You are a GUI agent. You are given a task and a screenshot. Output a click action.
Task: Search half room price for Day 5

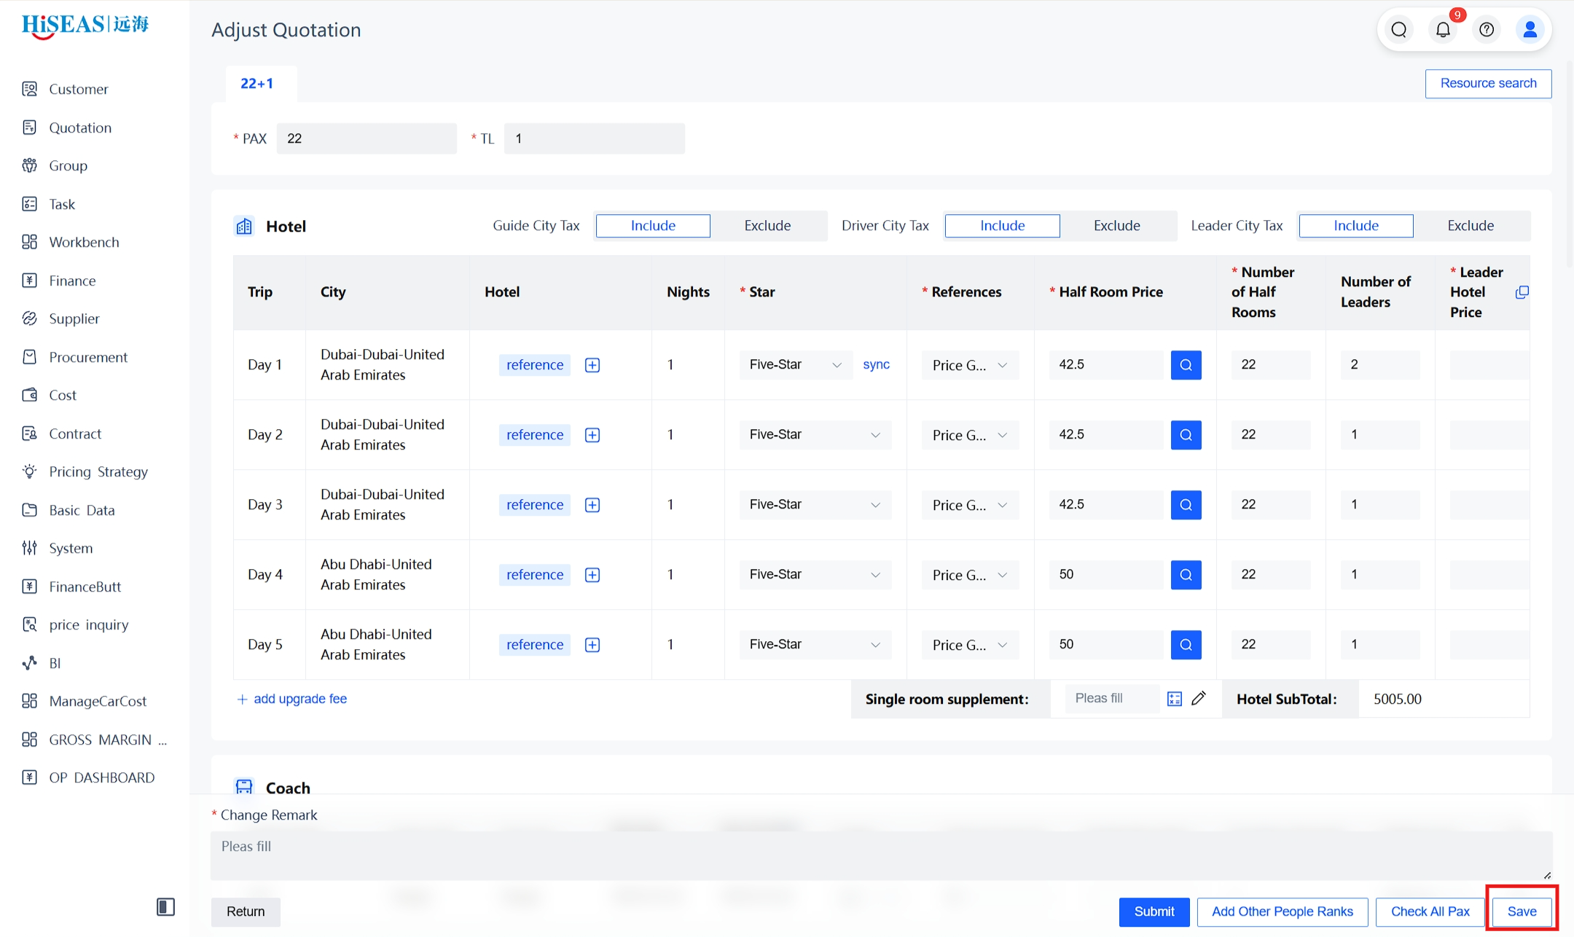point(1186,645)
